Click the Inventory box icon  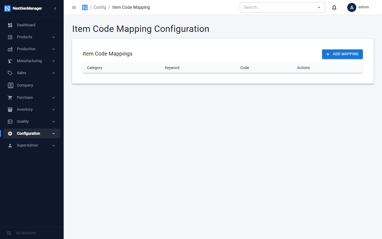pos(10,110)
